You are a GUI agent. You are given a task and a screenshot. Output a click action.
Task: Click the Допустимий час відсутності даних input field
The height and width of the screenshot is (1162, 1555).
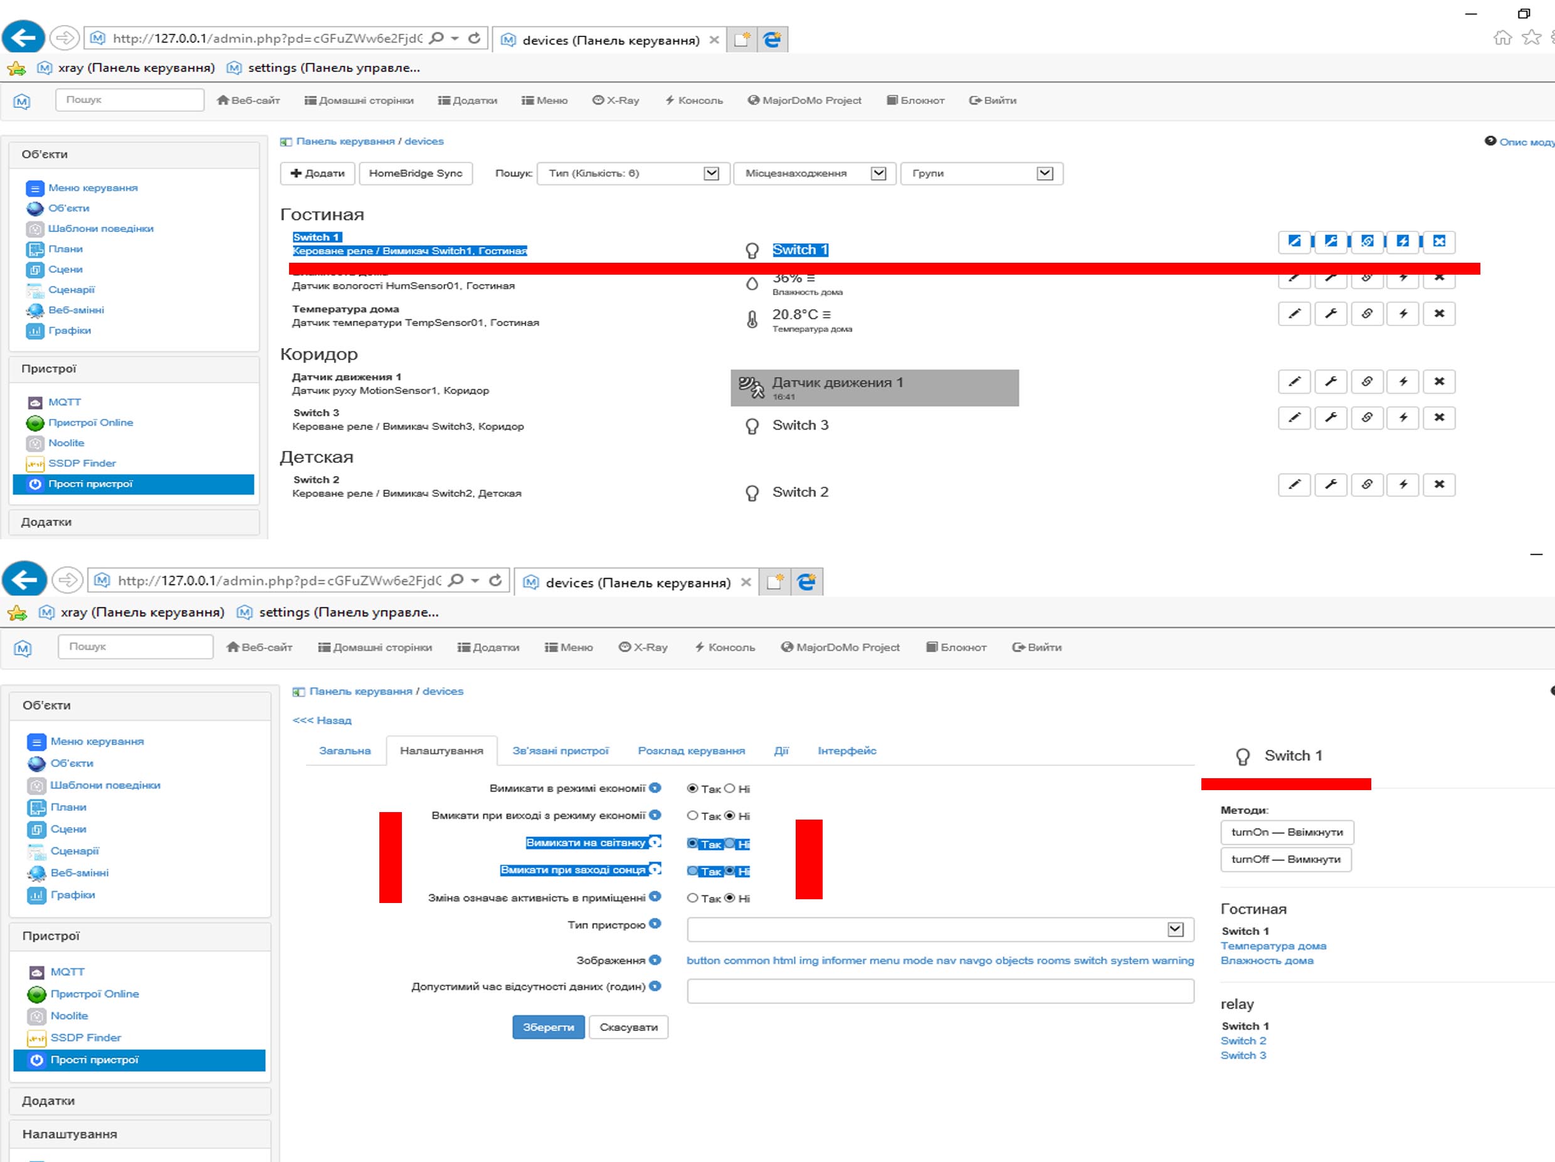[x=939, y=991]
